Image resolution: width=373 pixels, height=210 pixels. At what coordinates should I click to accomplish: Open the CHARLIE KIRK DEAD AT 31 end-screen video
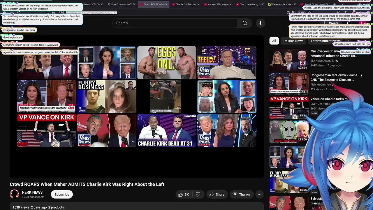pyautogui.click(x=167, y=130)
